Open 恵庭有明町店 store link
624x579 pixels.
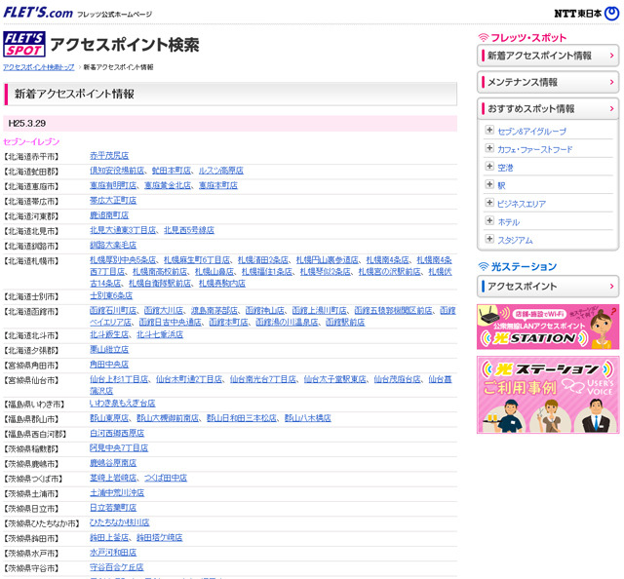pos(113,185)
